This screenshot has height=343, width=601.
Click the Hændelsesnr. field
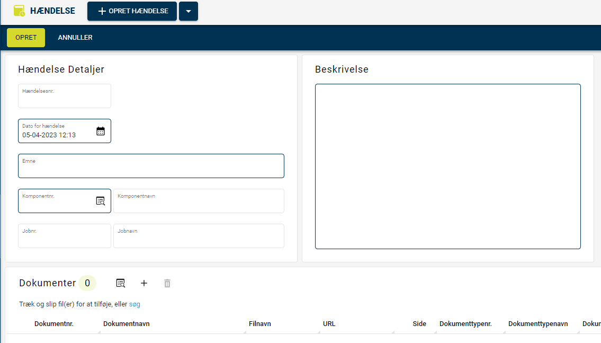click(x=65, y=96)
